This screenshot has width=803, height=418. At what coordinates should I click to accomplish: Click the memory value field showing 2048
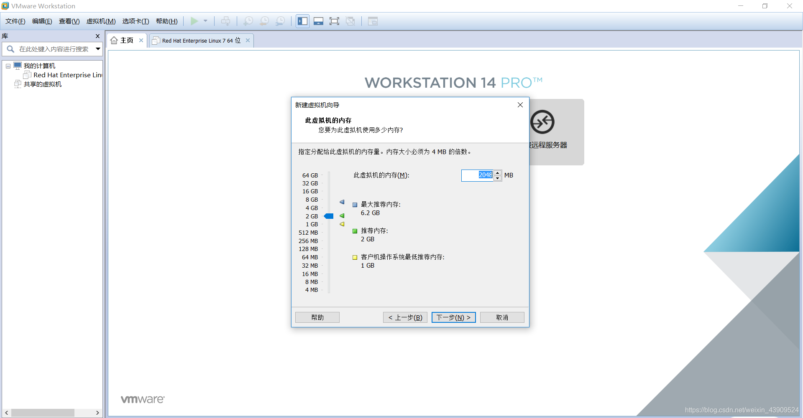point(477,175)
